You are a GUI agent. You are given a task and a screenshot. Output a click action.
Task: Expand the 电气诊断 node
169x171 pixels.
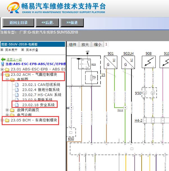pos(7,115)
